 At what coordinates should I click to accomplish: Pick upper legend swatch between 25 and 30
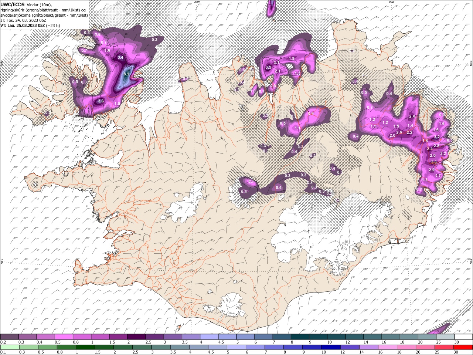445,337
